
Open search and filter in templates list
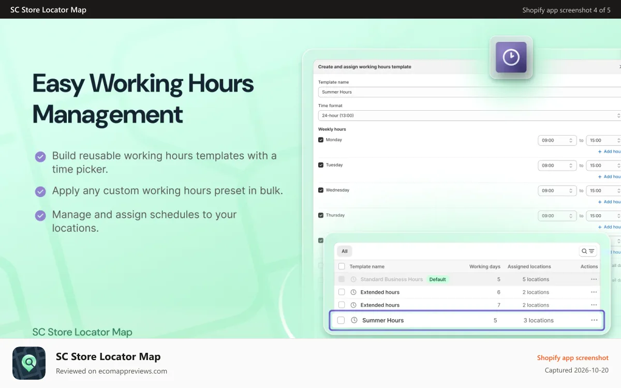click(x=588, y=251)
